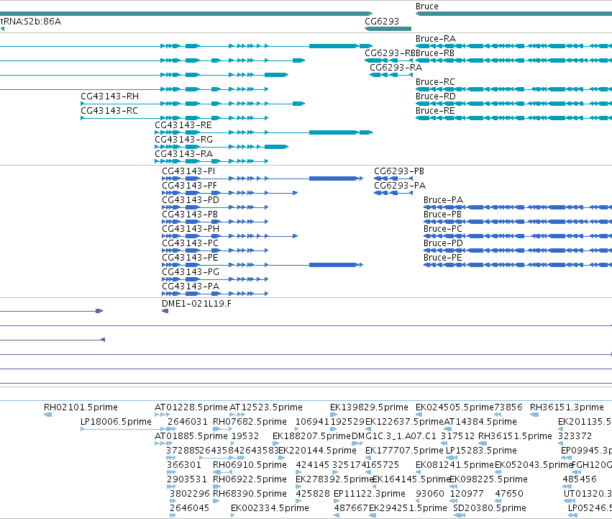Screen dimensions: 612x519
Task: Click the Bruce gene label
Action: coord(426,6)
